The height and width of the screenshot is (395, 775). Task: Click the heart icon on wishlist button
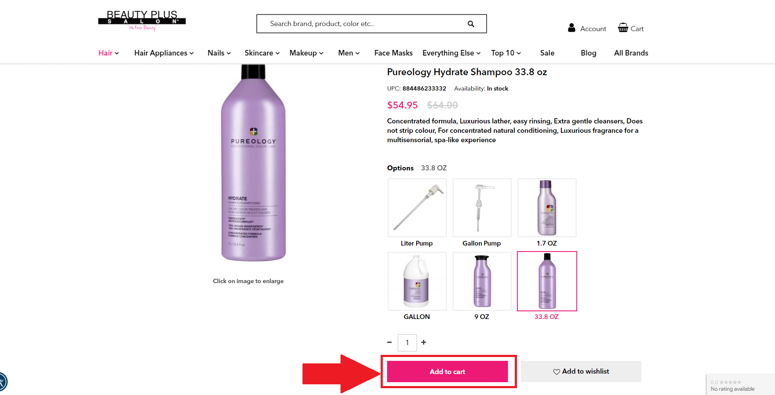556,372
